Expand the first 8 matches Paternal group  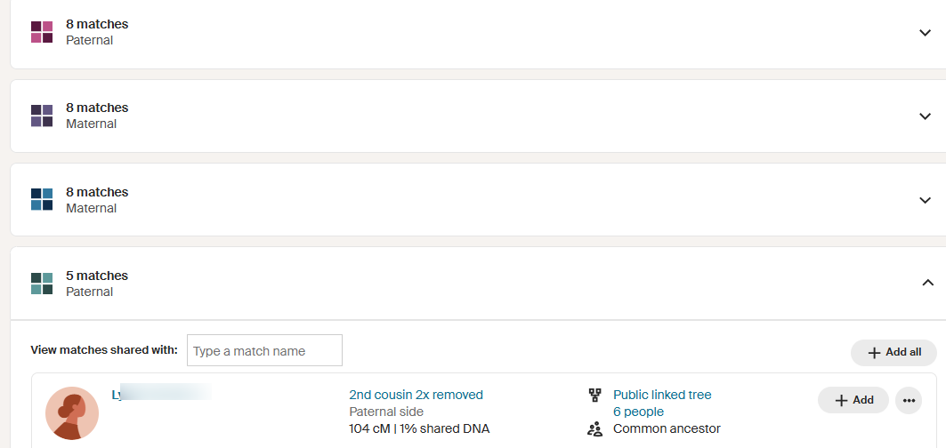coord(925,33)
